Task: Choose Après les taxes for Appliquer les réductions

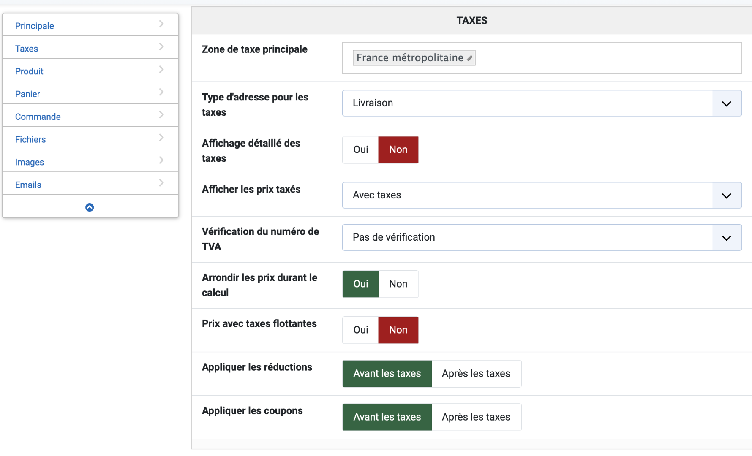Action: 476,374
